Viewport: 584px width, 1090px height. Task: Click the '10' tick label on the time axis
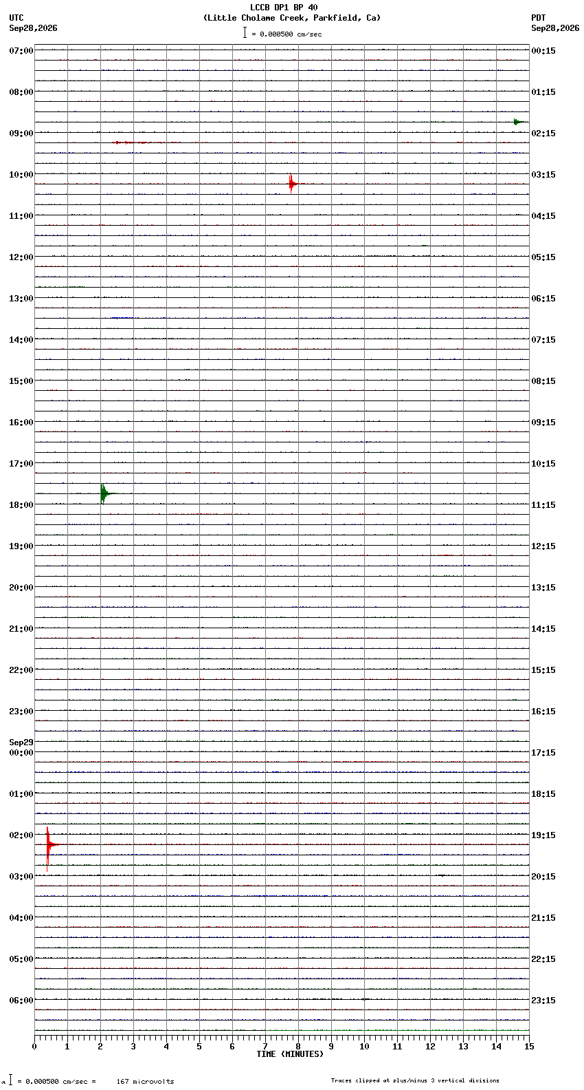click(364, 1047)
